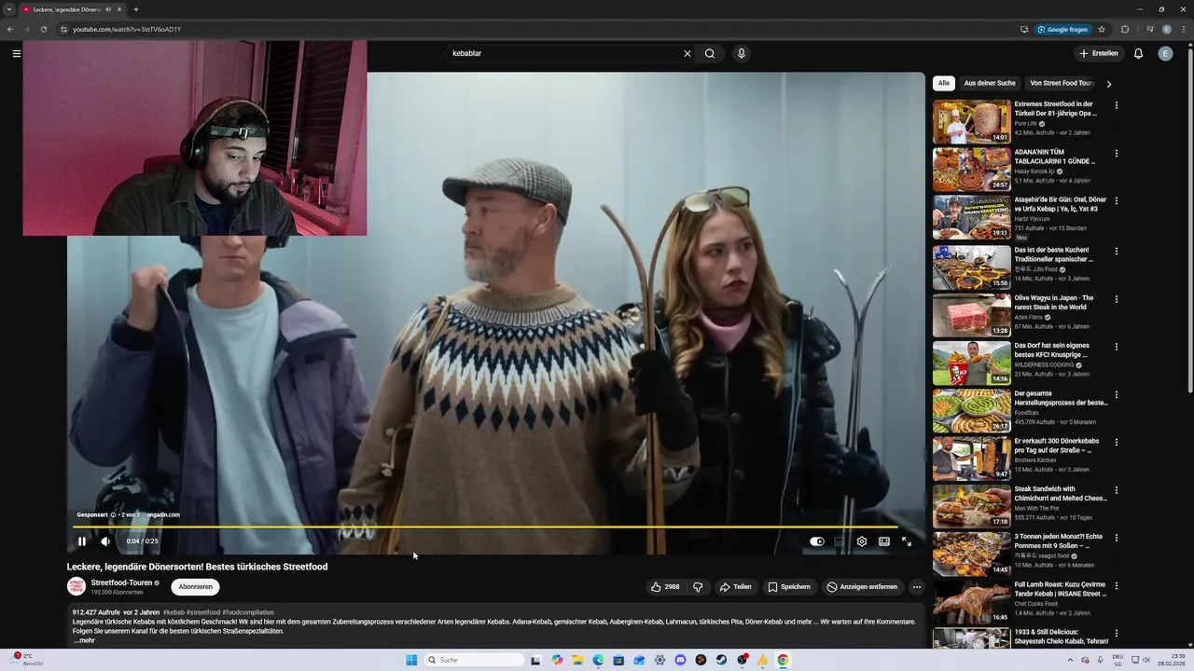Open options for ADANA'NIN TÜM TABLACILARINI video
Viewport: 1194px width, 671px height.
pyautogui.click(x=1117, y=153)
